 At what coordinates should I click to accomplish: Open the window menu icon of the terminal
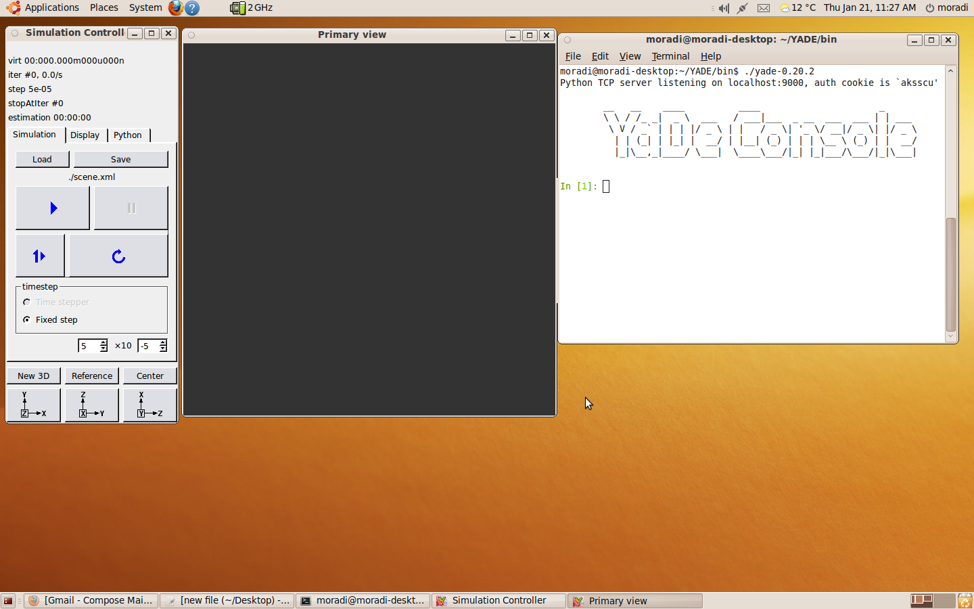(567, 40)
